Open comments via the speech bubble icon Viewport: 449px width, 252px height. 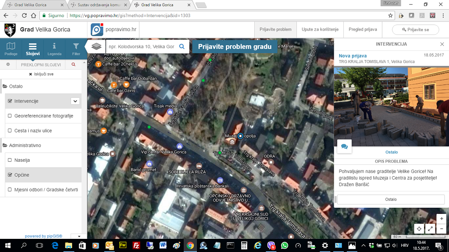(x=345, y=147)
